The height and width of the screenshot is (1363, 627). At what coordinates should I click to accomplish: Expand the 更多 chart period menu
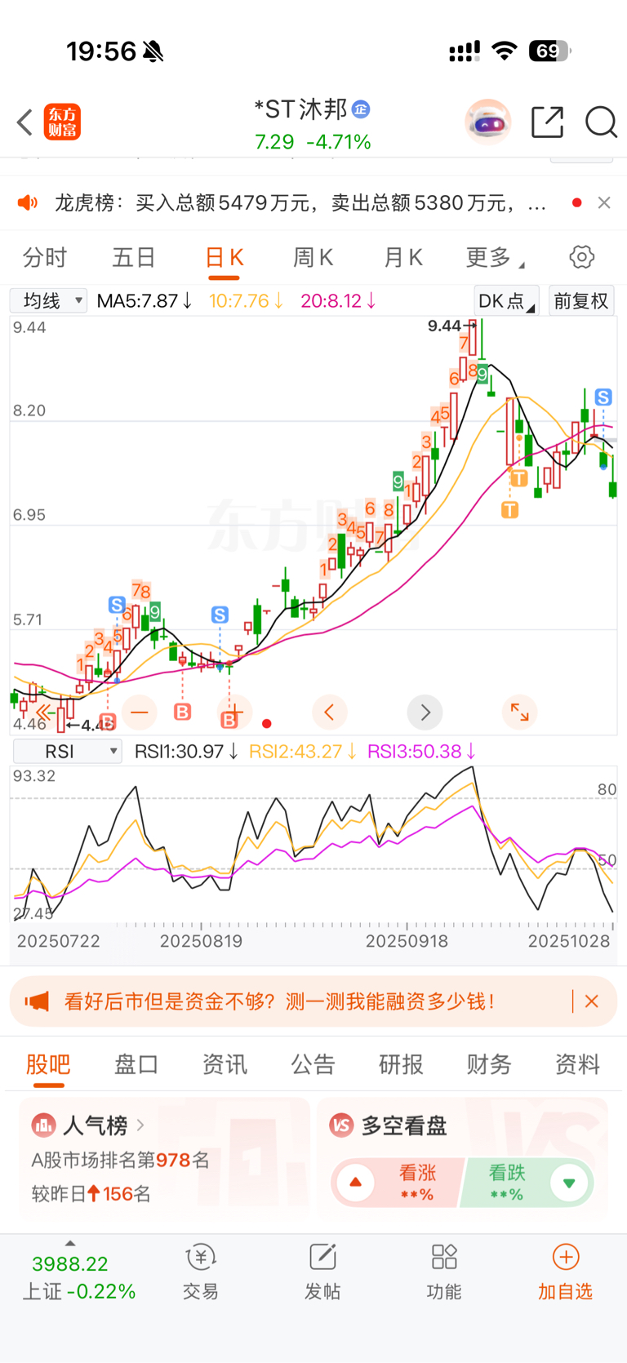(x=495, y=258)
